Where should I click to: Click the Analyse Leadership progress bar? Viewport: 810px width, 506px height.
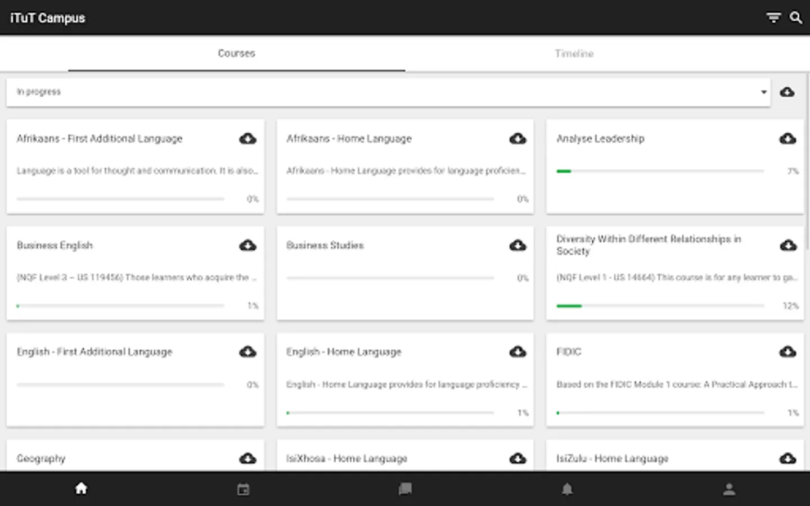660,171
